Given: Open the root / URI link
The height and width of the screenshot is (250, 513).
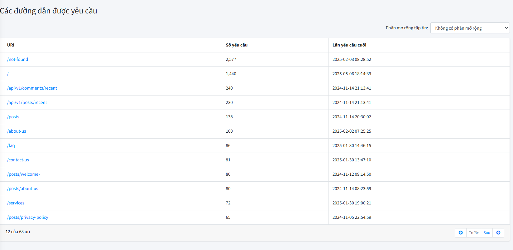Looking at the screenshot, I should tap(8, 74).
